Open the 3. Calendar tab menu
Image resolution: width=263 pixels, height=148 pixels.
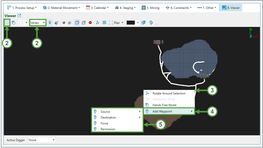(97, 8)
